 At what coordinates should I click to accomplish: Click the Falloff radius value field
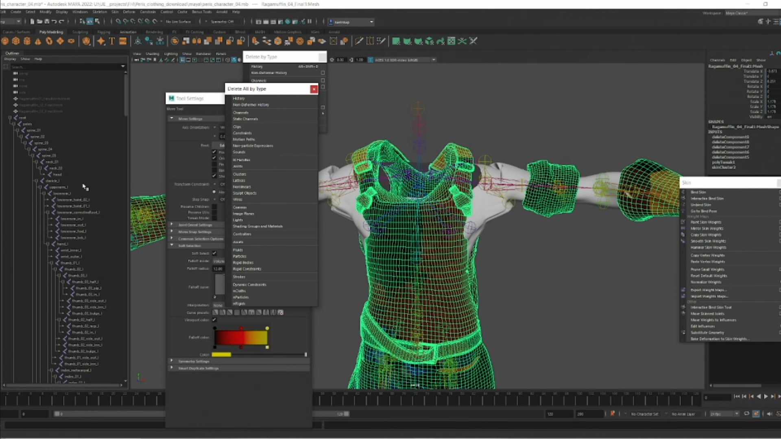coord(218,269)
